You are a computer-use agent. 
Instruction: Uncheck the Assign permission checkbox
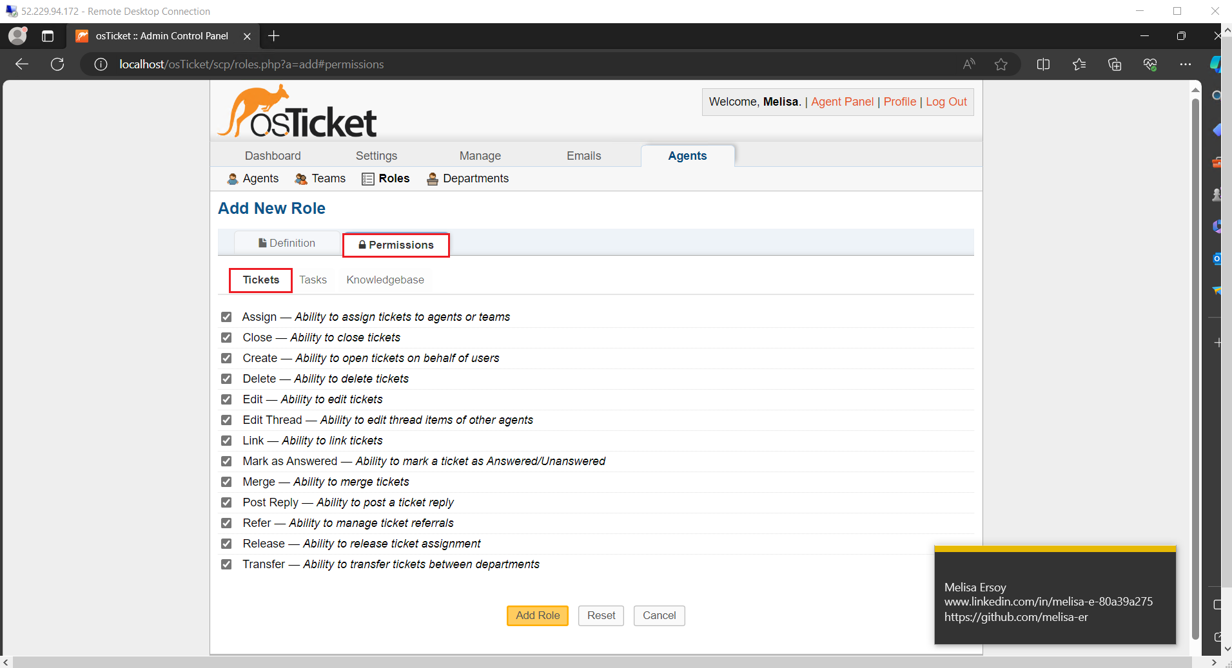coord(226,317)
